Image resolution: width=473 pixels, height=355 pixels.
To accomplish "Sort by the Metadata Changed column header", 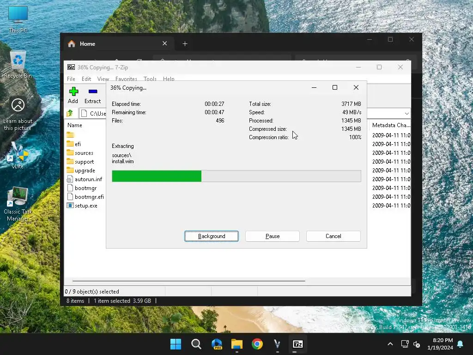I will coord(391,125).
